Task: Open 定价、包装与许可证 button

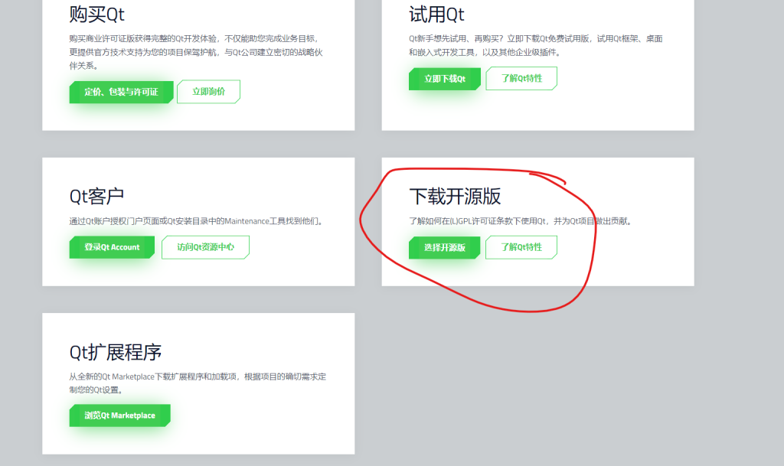Action: (x=121, y=92)
